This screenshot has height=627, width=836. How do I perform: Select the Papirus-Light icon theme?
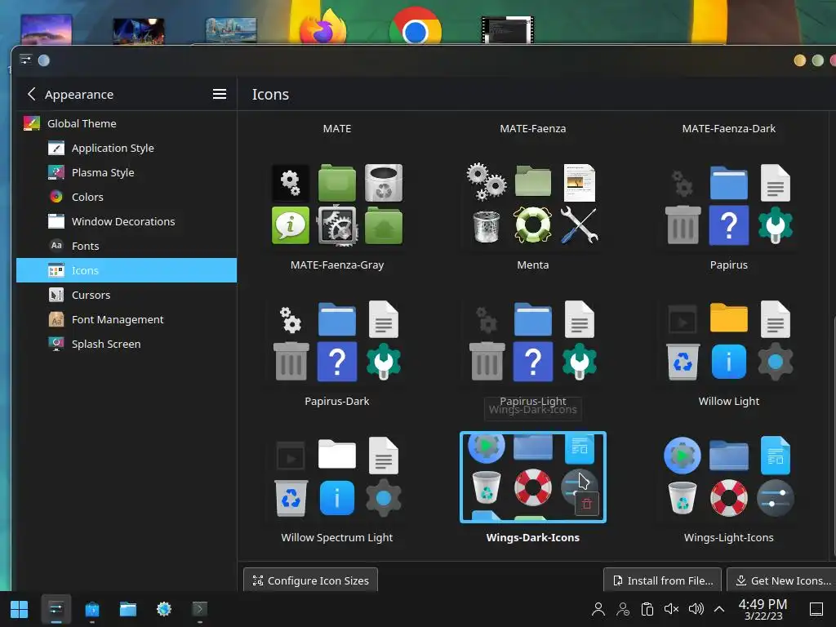tap(532, 341)
